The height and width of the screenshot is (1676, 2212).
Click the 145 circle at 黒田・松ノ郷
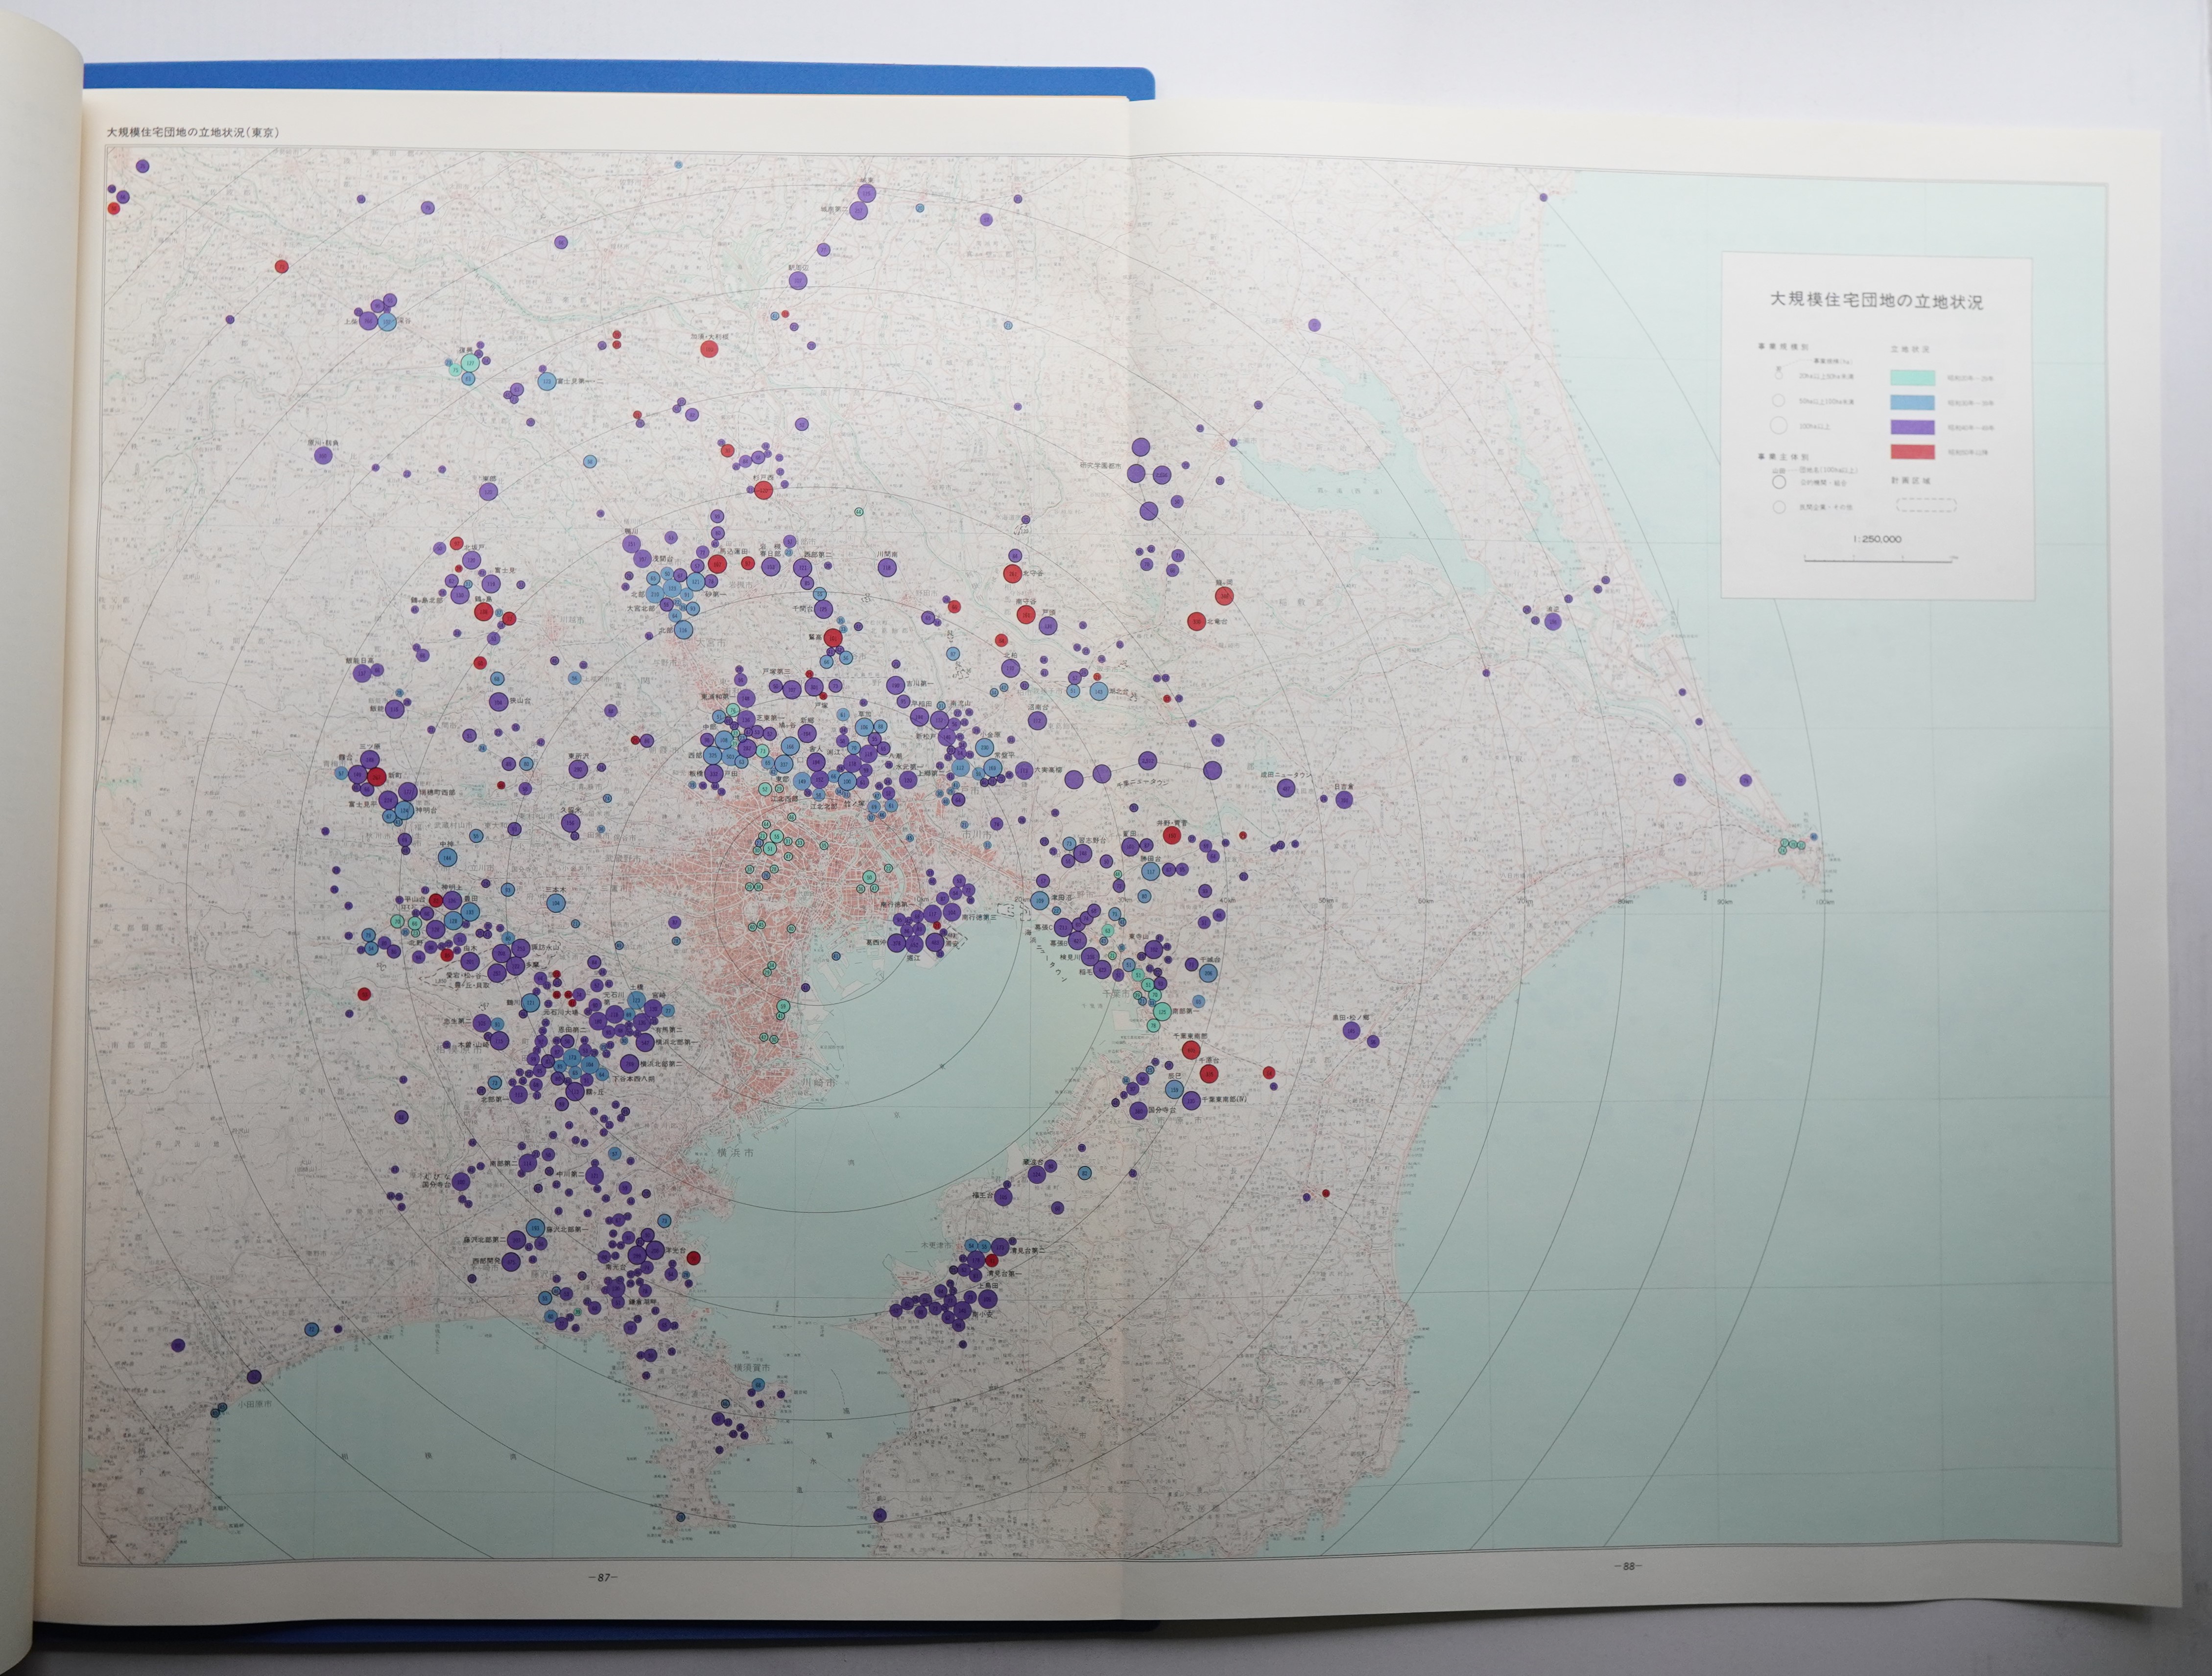click(1352, 1031)
